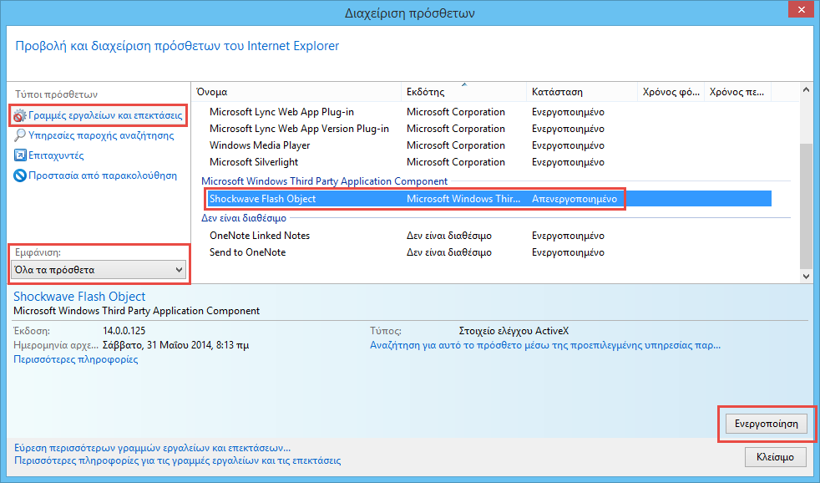Click the Accelerators icon in sidebar
The height and width of the screenshot is (483, 820).
20,155
